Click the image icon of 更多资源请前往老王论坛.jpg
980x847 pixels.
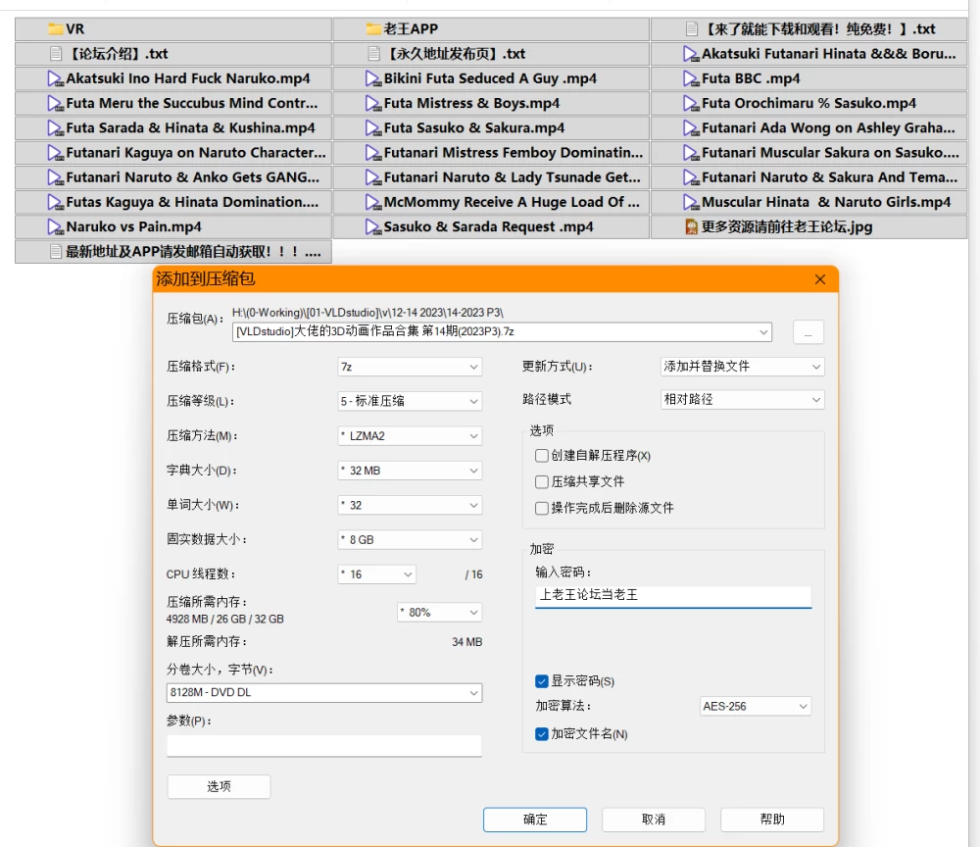pos(691,226)
